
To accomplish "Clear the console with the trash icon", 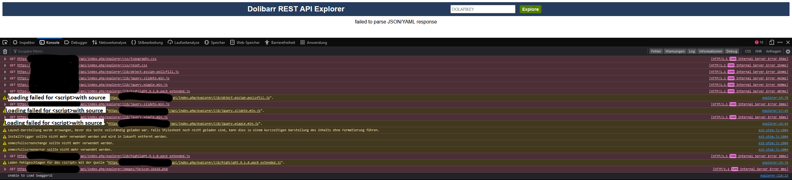I will 5,51.
